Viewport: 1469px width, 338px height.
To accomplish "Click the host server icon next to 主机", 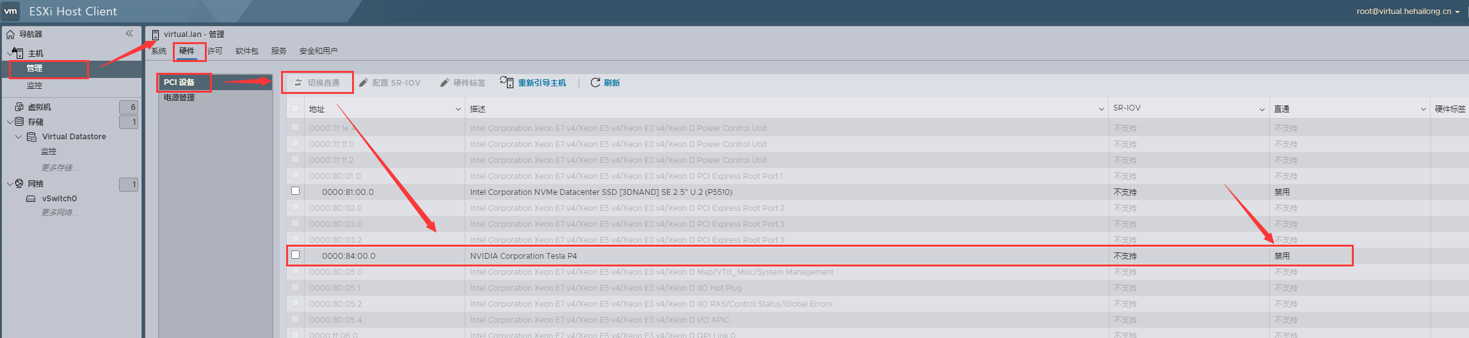I will [x=19, y=53].
